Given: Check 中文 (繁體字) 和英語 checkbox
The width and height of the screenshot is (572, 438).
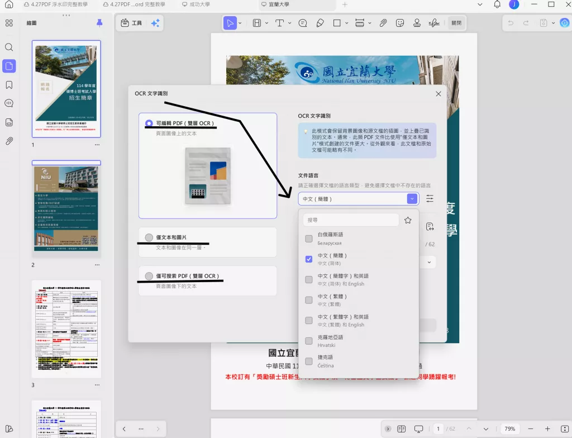Looking at the screenshot, I should tap(308, 321).
